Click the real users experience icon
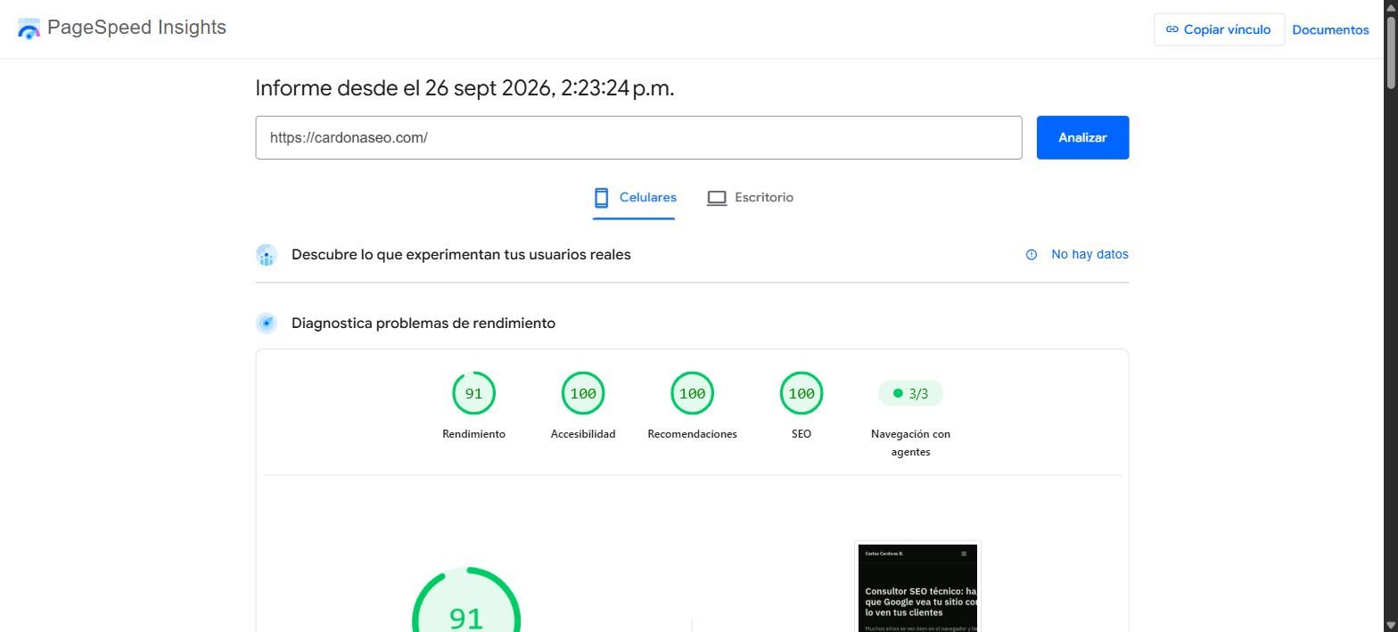Screen dimensions: 1398x632 pyautogui.click(x=267, y=255)
